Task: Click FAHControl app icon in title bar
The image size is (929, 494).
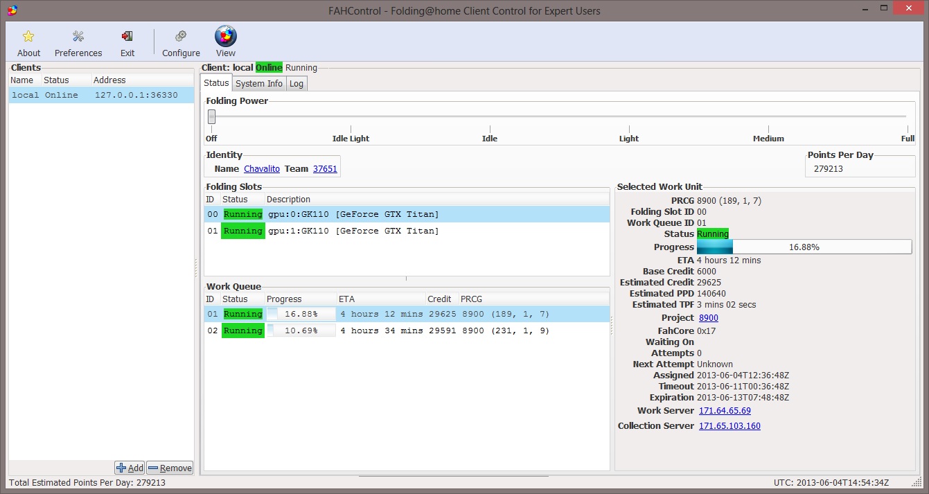Action: coord(12,10)
